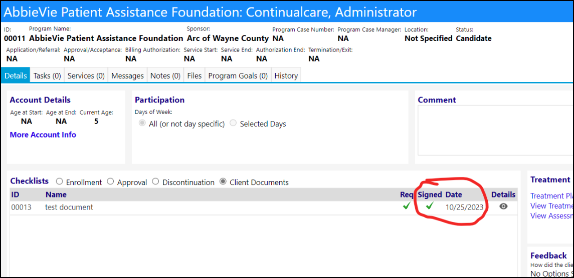574x278 pixels.
Task: Click the Status value Candidate
Action: point(474,38)
